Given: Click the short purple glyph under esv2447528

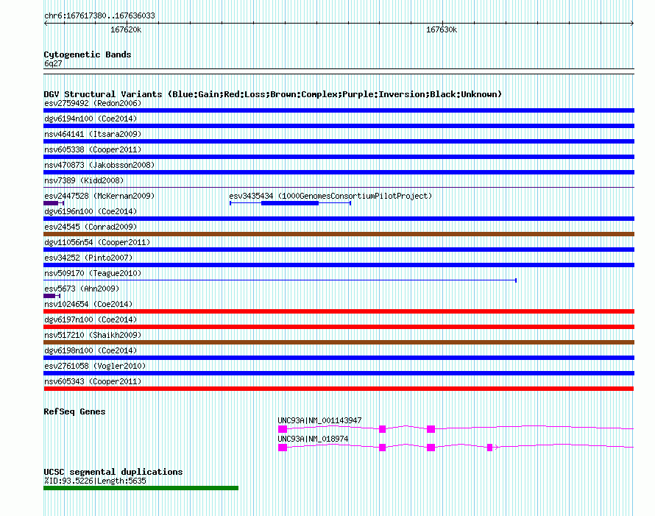Looking at the screenshot, I should tap(54, 203).
